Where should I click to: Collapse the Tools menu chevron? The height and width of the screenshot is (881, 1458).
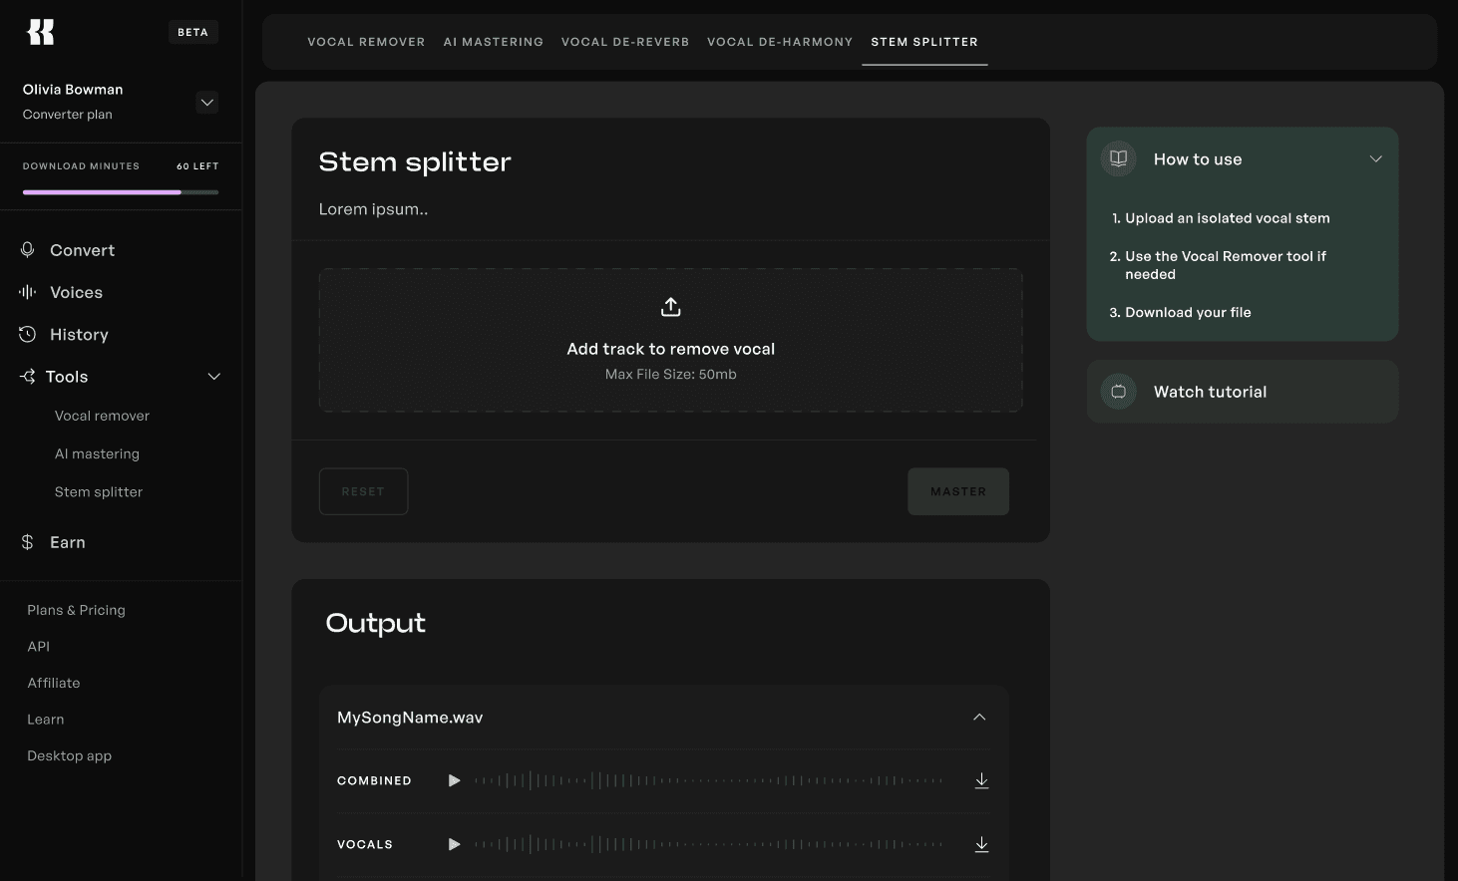(214, 377)
